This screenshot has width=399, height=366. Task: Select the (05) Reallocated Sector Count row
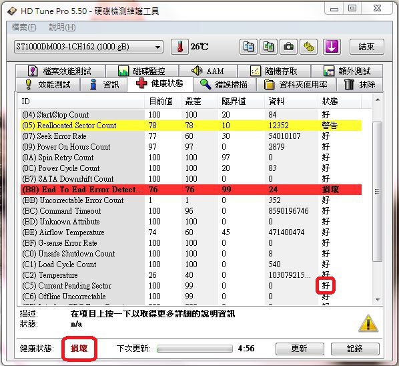(191, 126)
